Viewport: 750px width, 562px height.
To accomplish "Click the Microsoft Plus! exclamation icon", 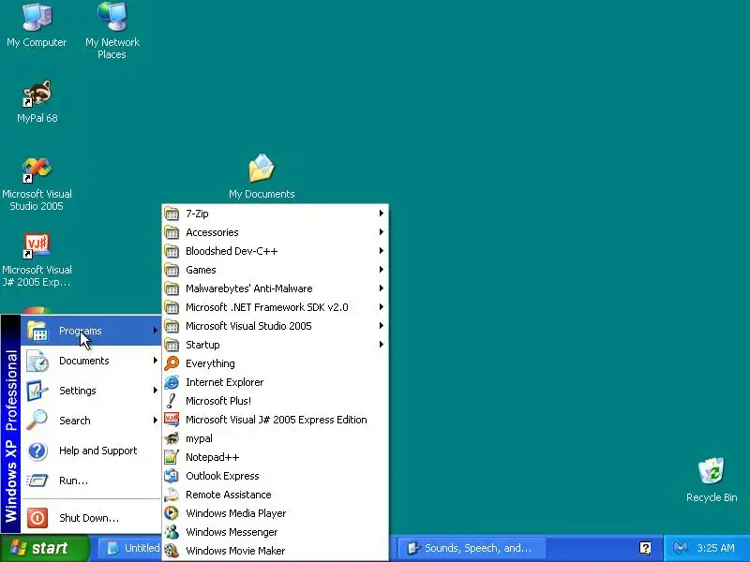I will 172,401.
